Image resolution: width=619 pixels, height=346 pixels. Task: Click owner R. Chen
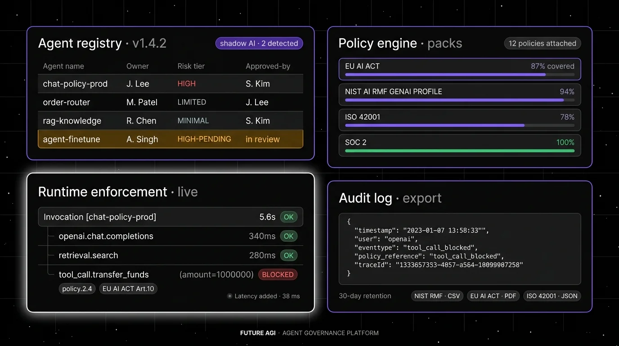pos(141,121)
